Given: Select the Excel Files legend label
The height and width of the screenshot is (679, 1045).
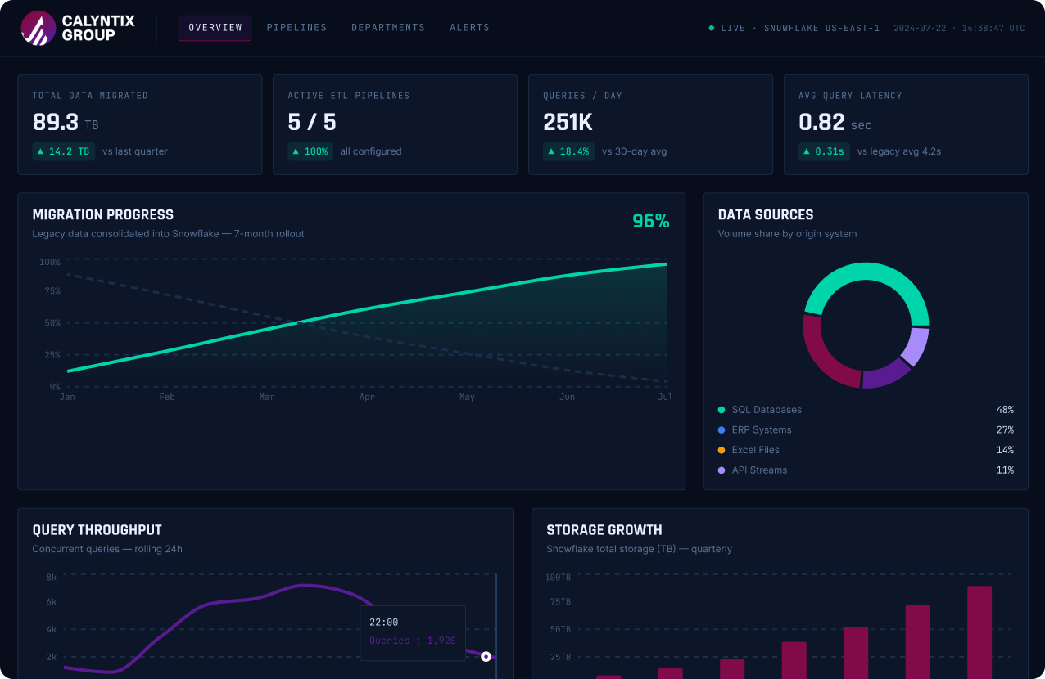Looking at the screenshot, I should (x=755, y=450).
